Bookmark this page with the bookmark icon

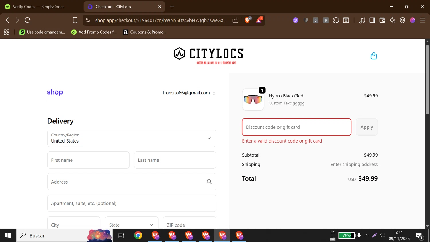(x=75, y=20)
